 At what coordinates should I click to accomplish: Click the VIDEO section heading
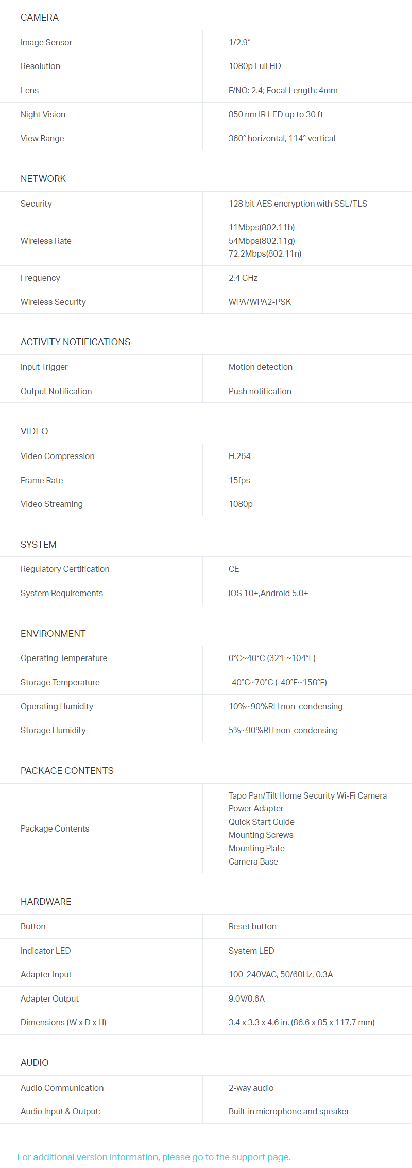(34, 431)
